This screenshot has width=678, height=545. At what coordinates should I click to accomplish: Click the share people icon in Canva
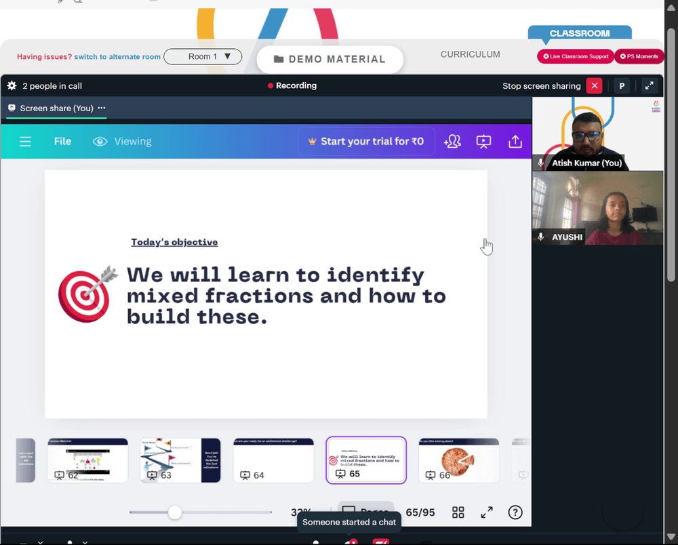452,141
